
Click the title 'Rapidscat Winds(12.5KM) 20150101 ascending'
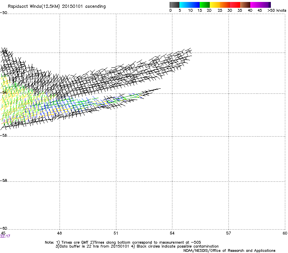pyautogui.click(x=57, y=7)
